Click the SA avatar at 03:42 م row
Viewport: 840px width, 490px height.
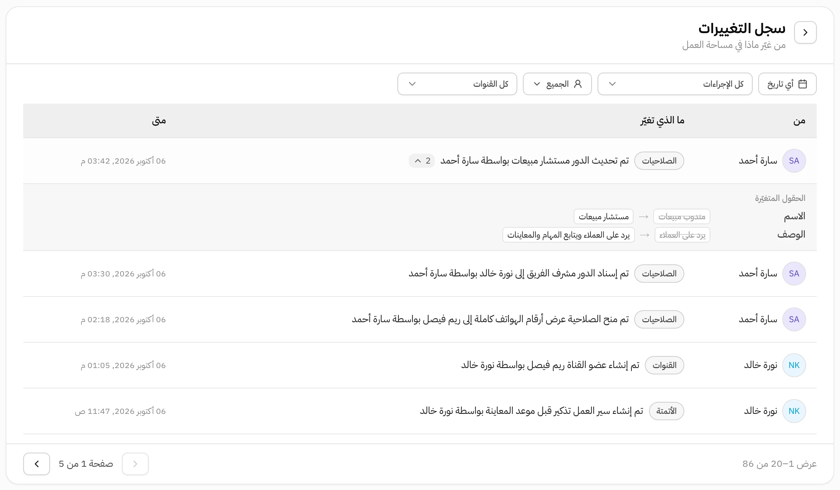794,161
